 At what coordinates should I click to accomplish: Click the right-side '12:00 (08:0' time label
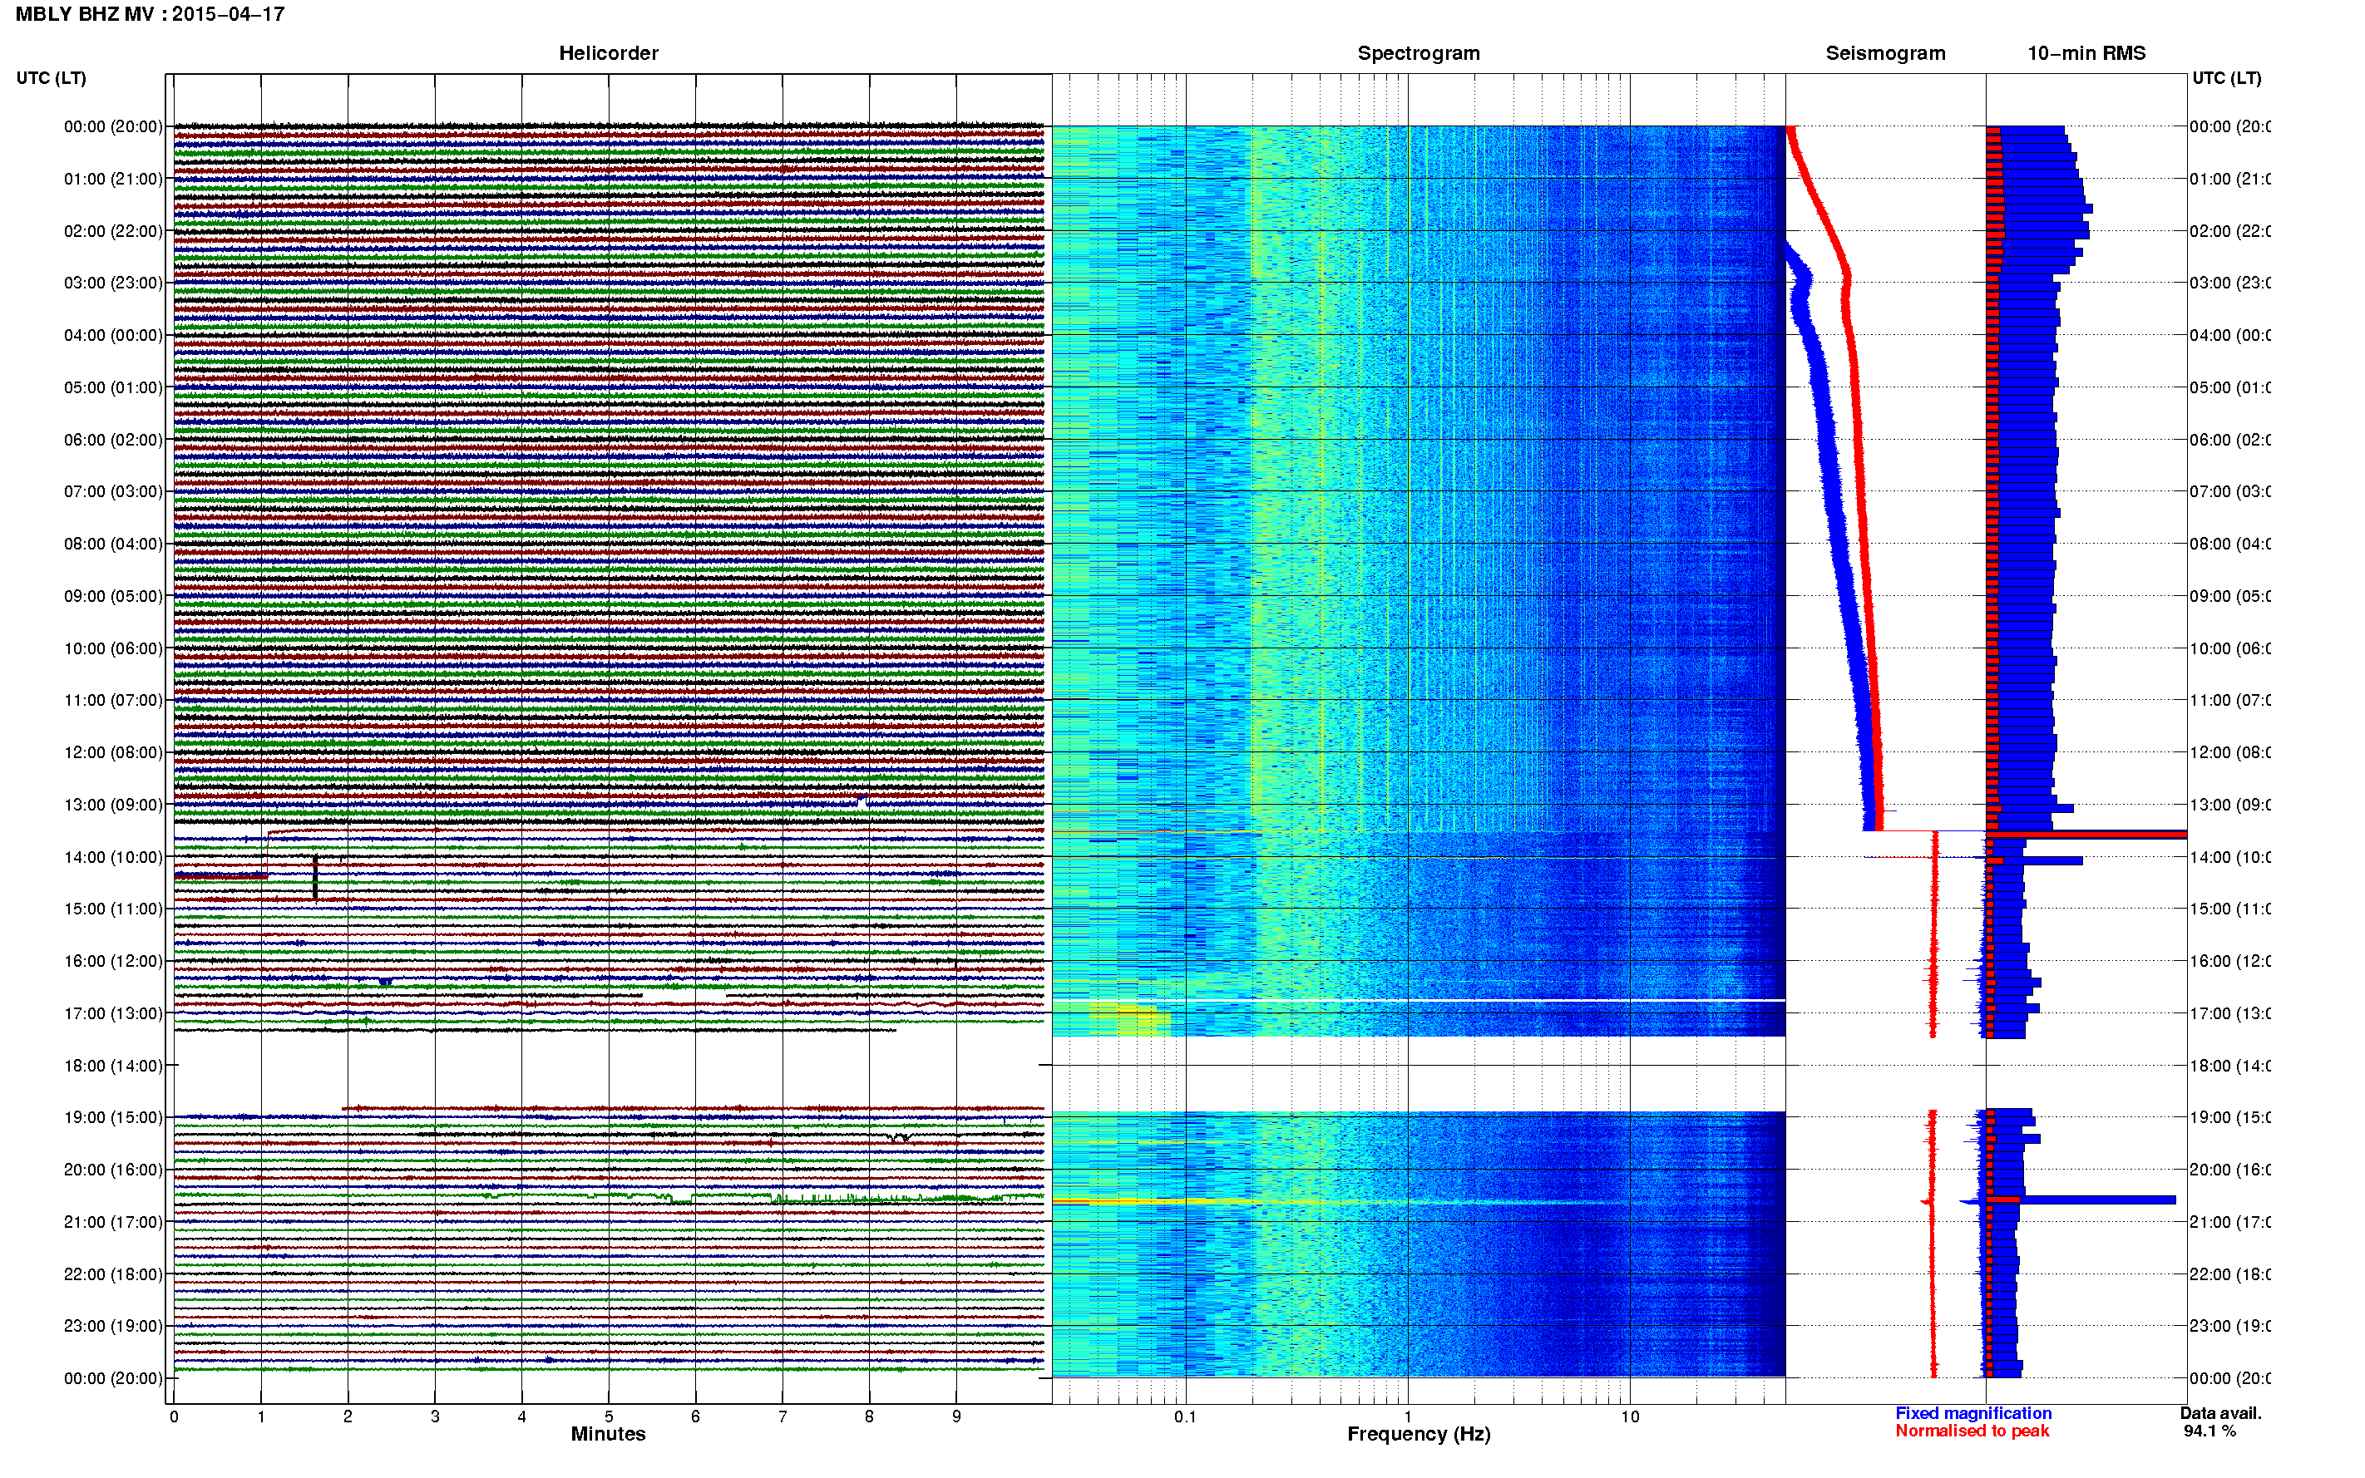2230,752
